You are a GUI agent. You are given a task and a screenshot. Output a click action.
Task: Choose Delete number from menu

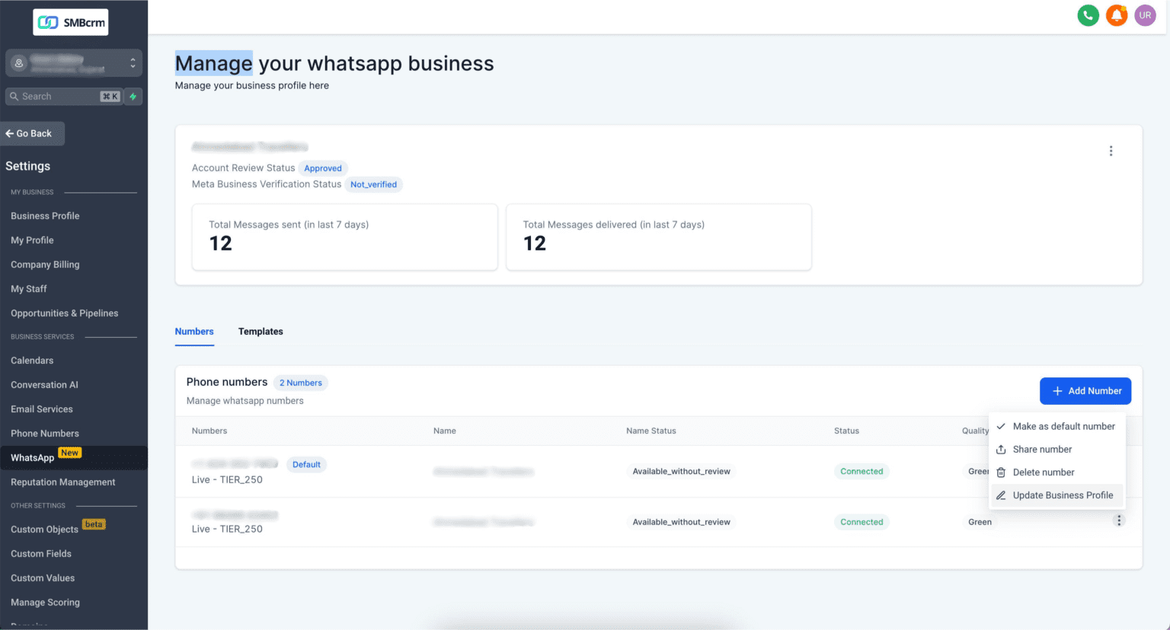tap(1057, 473)
